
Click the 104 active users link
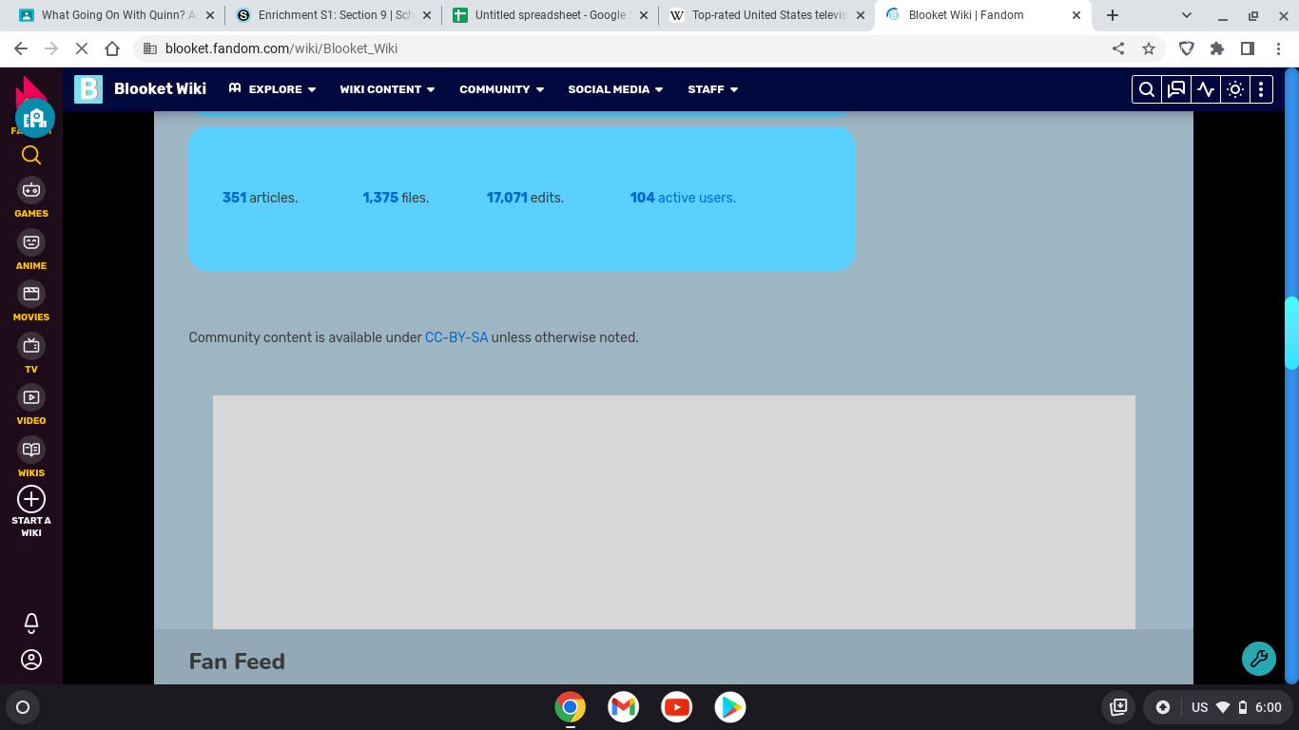[x=682, y=198]
